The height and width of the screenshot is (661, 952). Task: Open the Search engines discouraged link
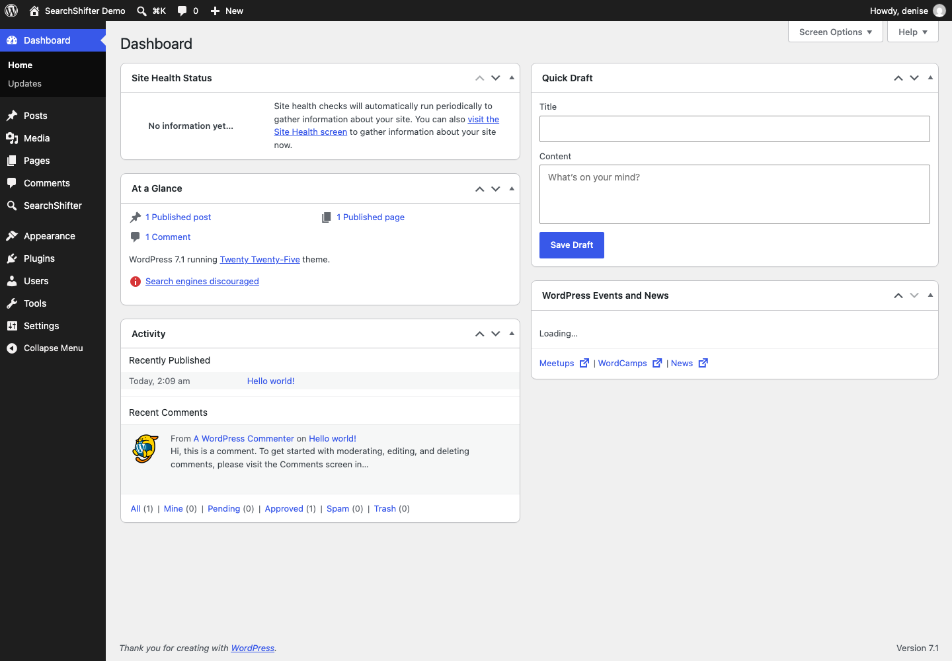click(202, 282)
